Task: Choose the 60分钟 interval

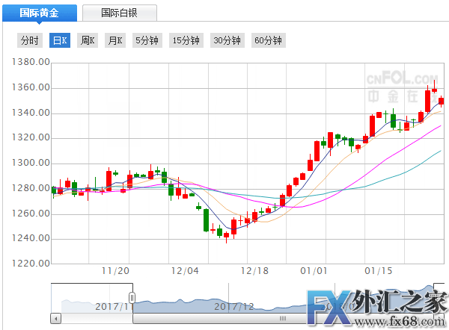Action: pos(269,40)
